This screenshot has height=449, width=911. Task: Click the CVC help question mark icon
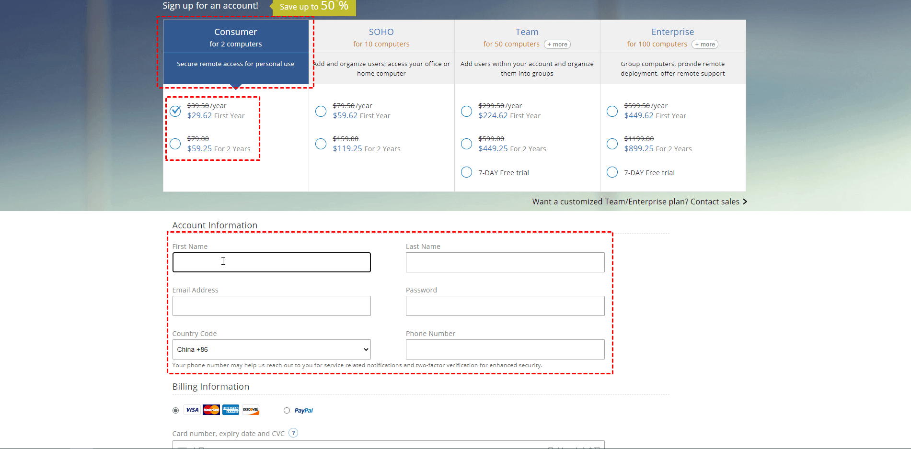click(293, 433)
